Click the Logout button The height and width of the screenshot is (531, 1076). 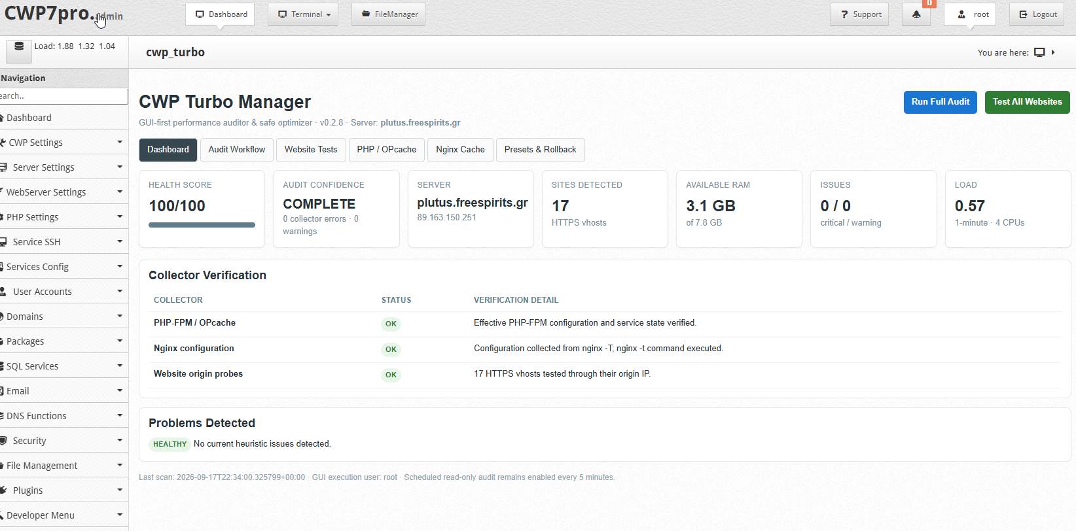[1037, 14]
